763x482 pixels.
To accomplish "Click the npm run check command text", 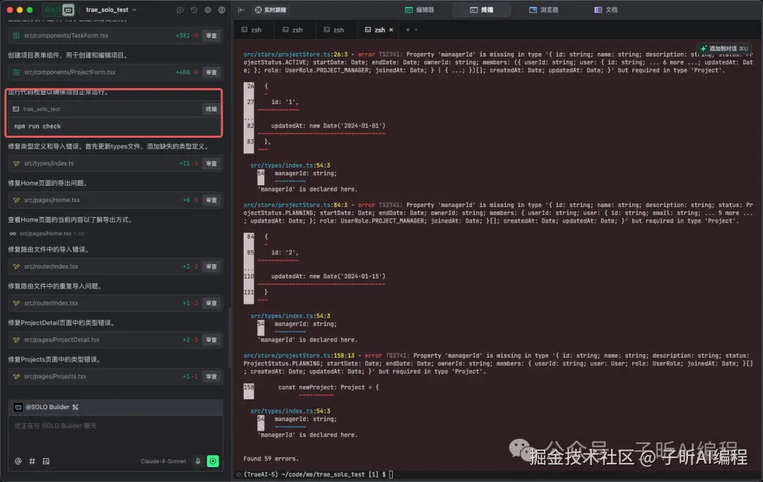I will pyautogui.click(x=37, y=126).
